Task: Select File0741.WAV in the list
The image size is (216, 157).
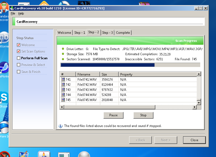Action: (87, 80)
